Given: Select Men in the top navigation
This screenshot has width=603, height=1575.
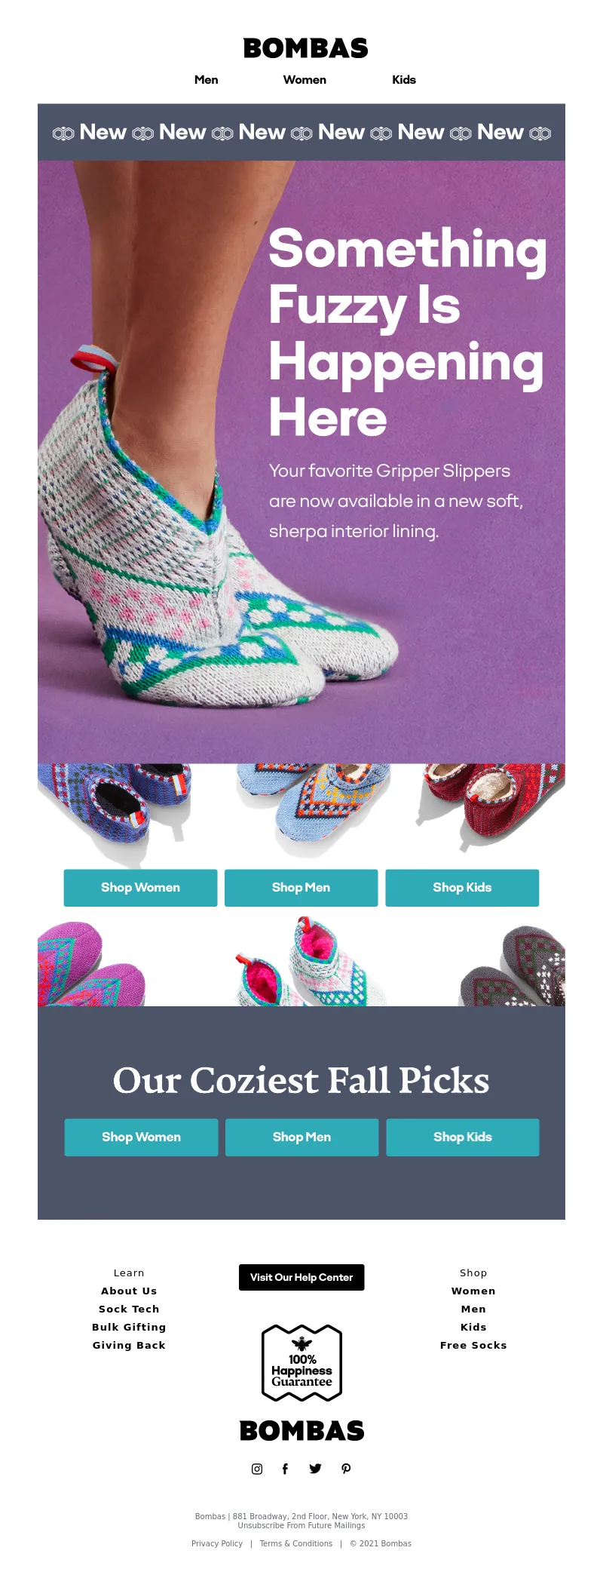Looking at the screenshot, I should click(207, 80).
